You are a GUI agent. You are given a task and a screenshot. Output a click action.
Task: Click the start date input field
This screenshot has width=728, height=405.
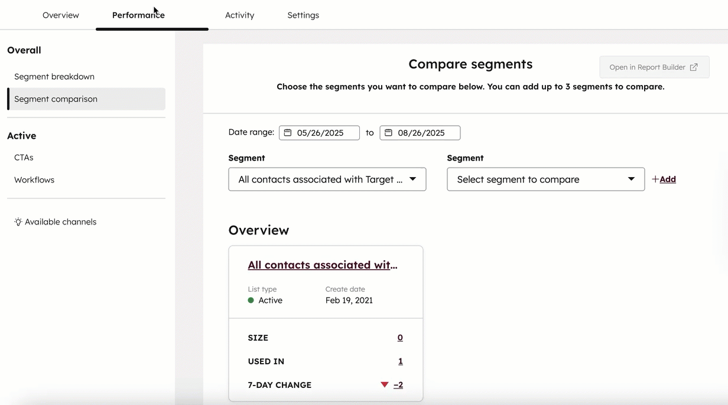tap(322, 132)
